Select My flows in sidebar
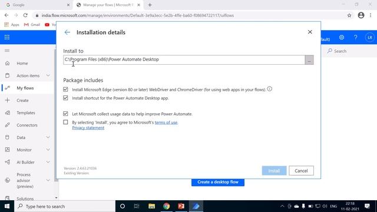The height and width of the screenshot is (212, 377). tap(25, 88)
